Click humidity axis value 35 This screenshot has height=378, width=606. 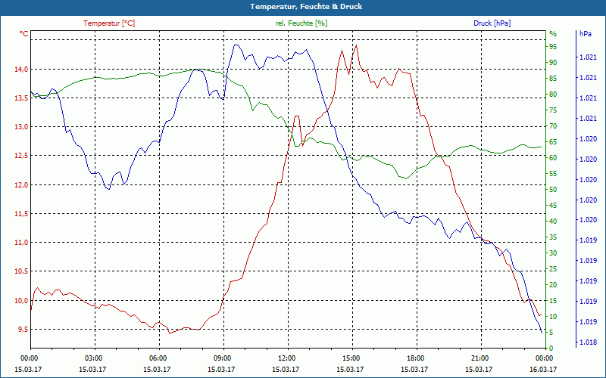553,237
